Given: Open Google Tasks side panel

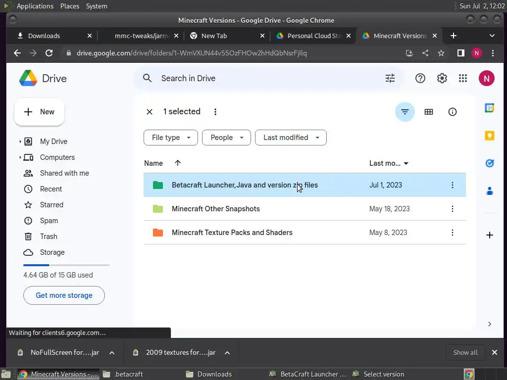Looking at the screenshot, I should click(489, 163).
